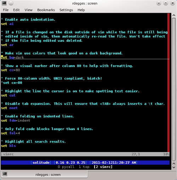Click the '27,1' cursor position indicator
Viewport: 177px width, 180px height.
tap(136, 154)
